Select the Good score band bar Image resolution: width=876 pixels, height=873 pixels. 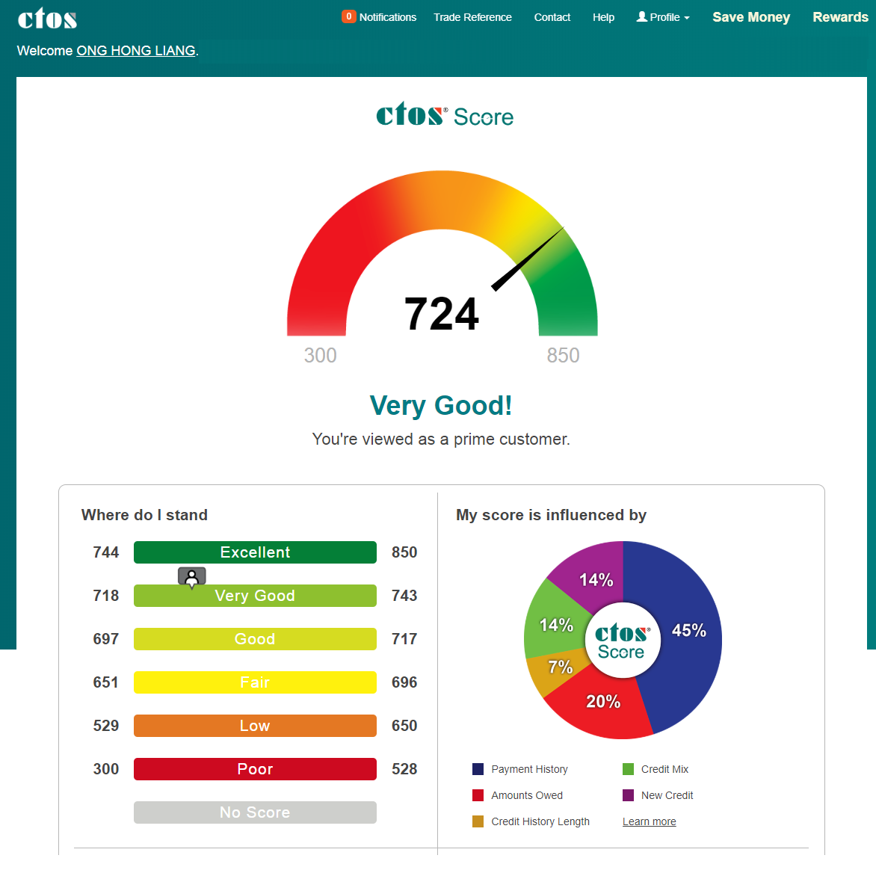coord(255,639)
